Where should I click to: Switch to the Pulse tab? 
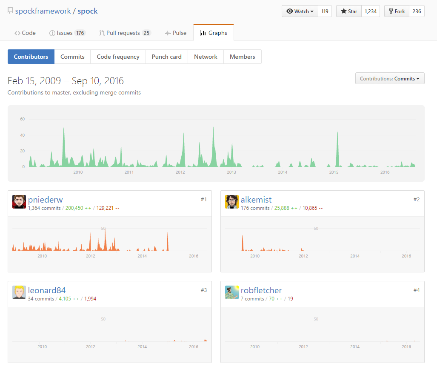[x=176, y=33]
